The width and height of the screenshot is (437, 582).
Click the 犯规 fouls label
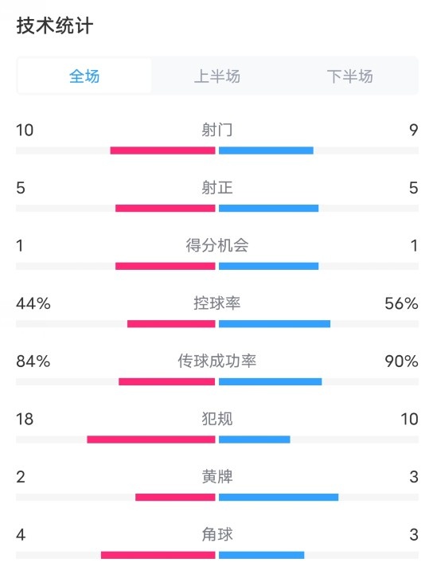click(217, 419)
